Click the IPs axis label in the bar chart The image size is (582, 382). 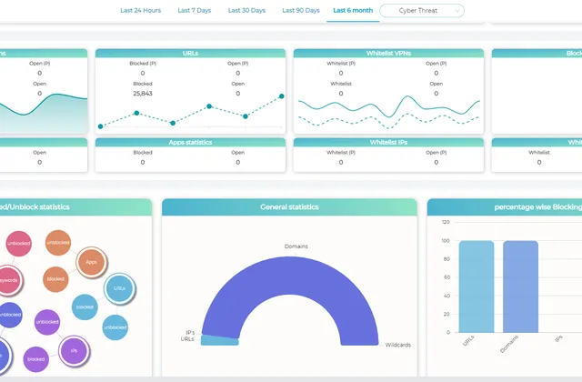(559, 338)
